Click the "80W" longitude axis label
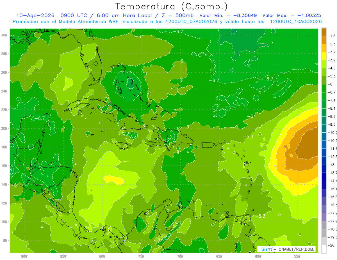 (x=102, y=256)
